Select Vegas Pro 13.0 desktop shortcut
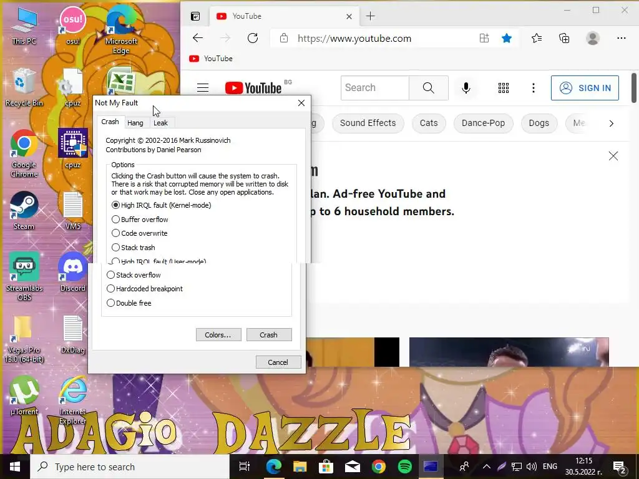639x479 pixels. (x=24, y=339)
